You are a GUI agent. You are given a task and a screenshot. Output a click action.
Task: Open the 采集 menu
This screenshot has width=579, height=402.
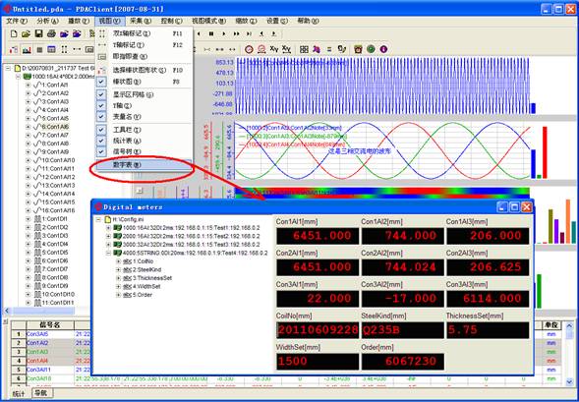tap(141, 21)
